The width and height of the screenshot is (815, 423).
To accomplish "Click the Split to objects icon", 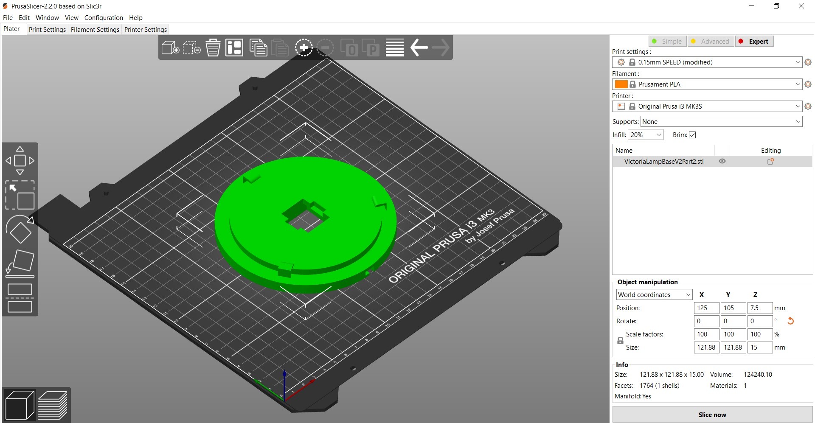I will coord(349,48).
